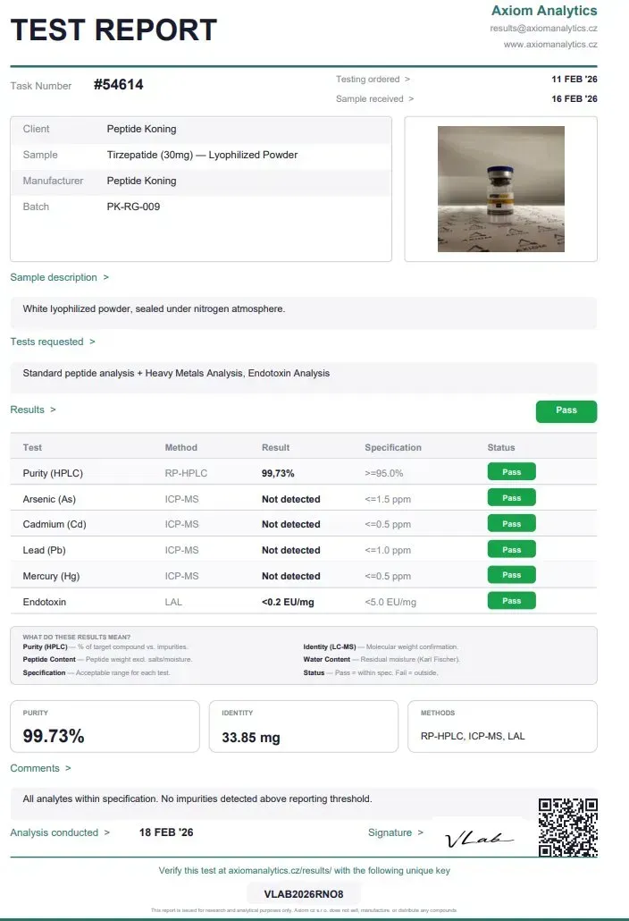This screenshot has width=629, height=921.
Task: Expand the Tests requested section arrow
Action: [x=92, y=342]
